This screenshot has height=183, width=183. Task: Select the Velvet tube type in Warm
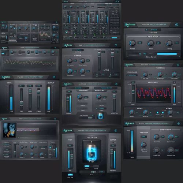tap(87, 166)
